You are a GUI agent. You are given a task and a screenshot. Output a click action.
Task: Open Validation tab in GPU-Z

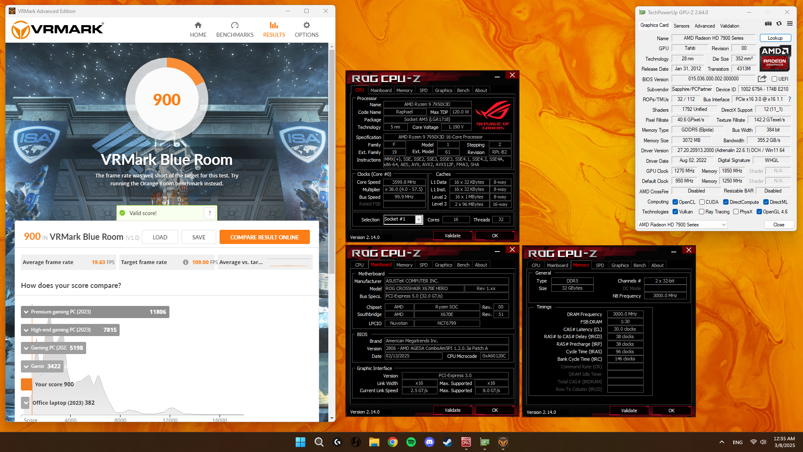[729, 26]
